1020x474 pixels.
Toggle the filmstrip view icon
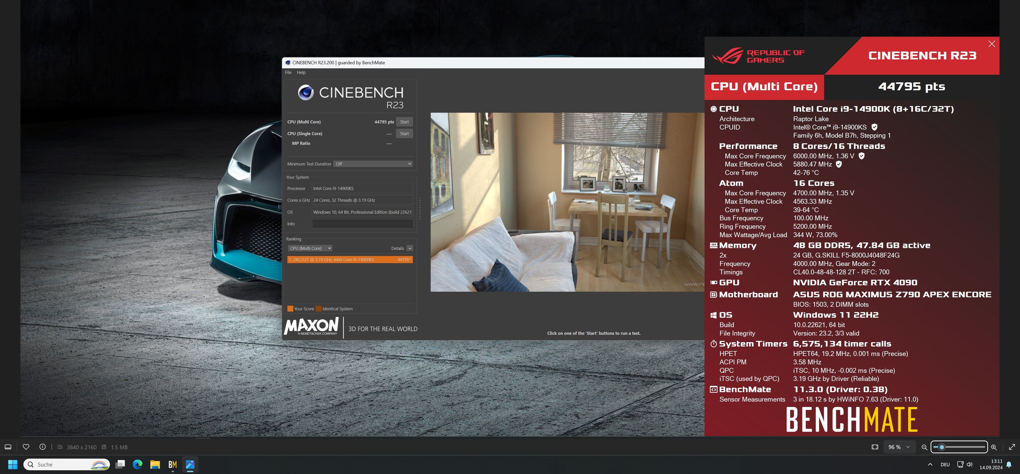pyautogui.click(x=8, y=447)
